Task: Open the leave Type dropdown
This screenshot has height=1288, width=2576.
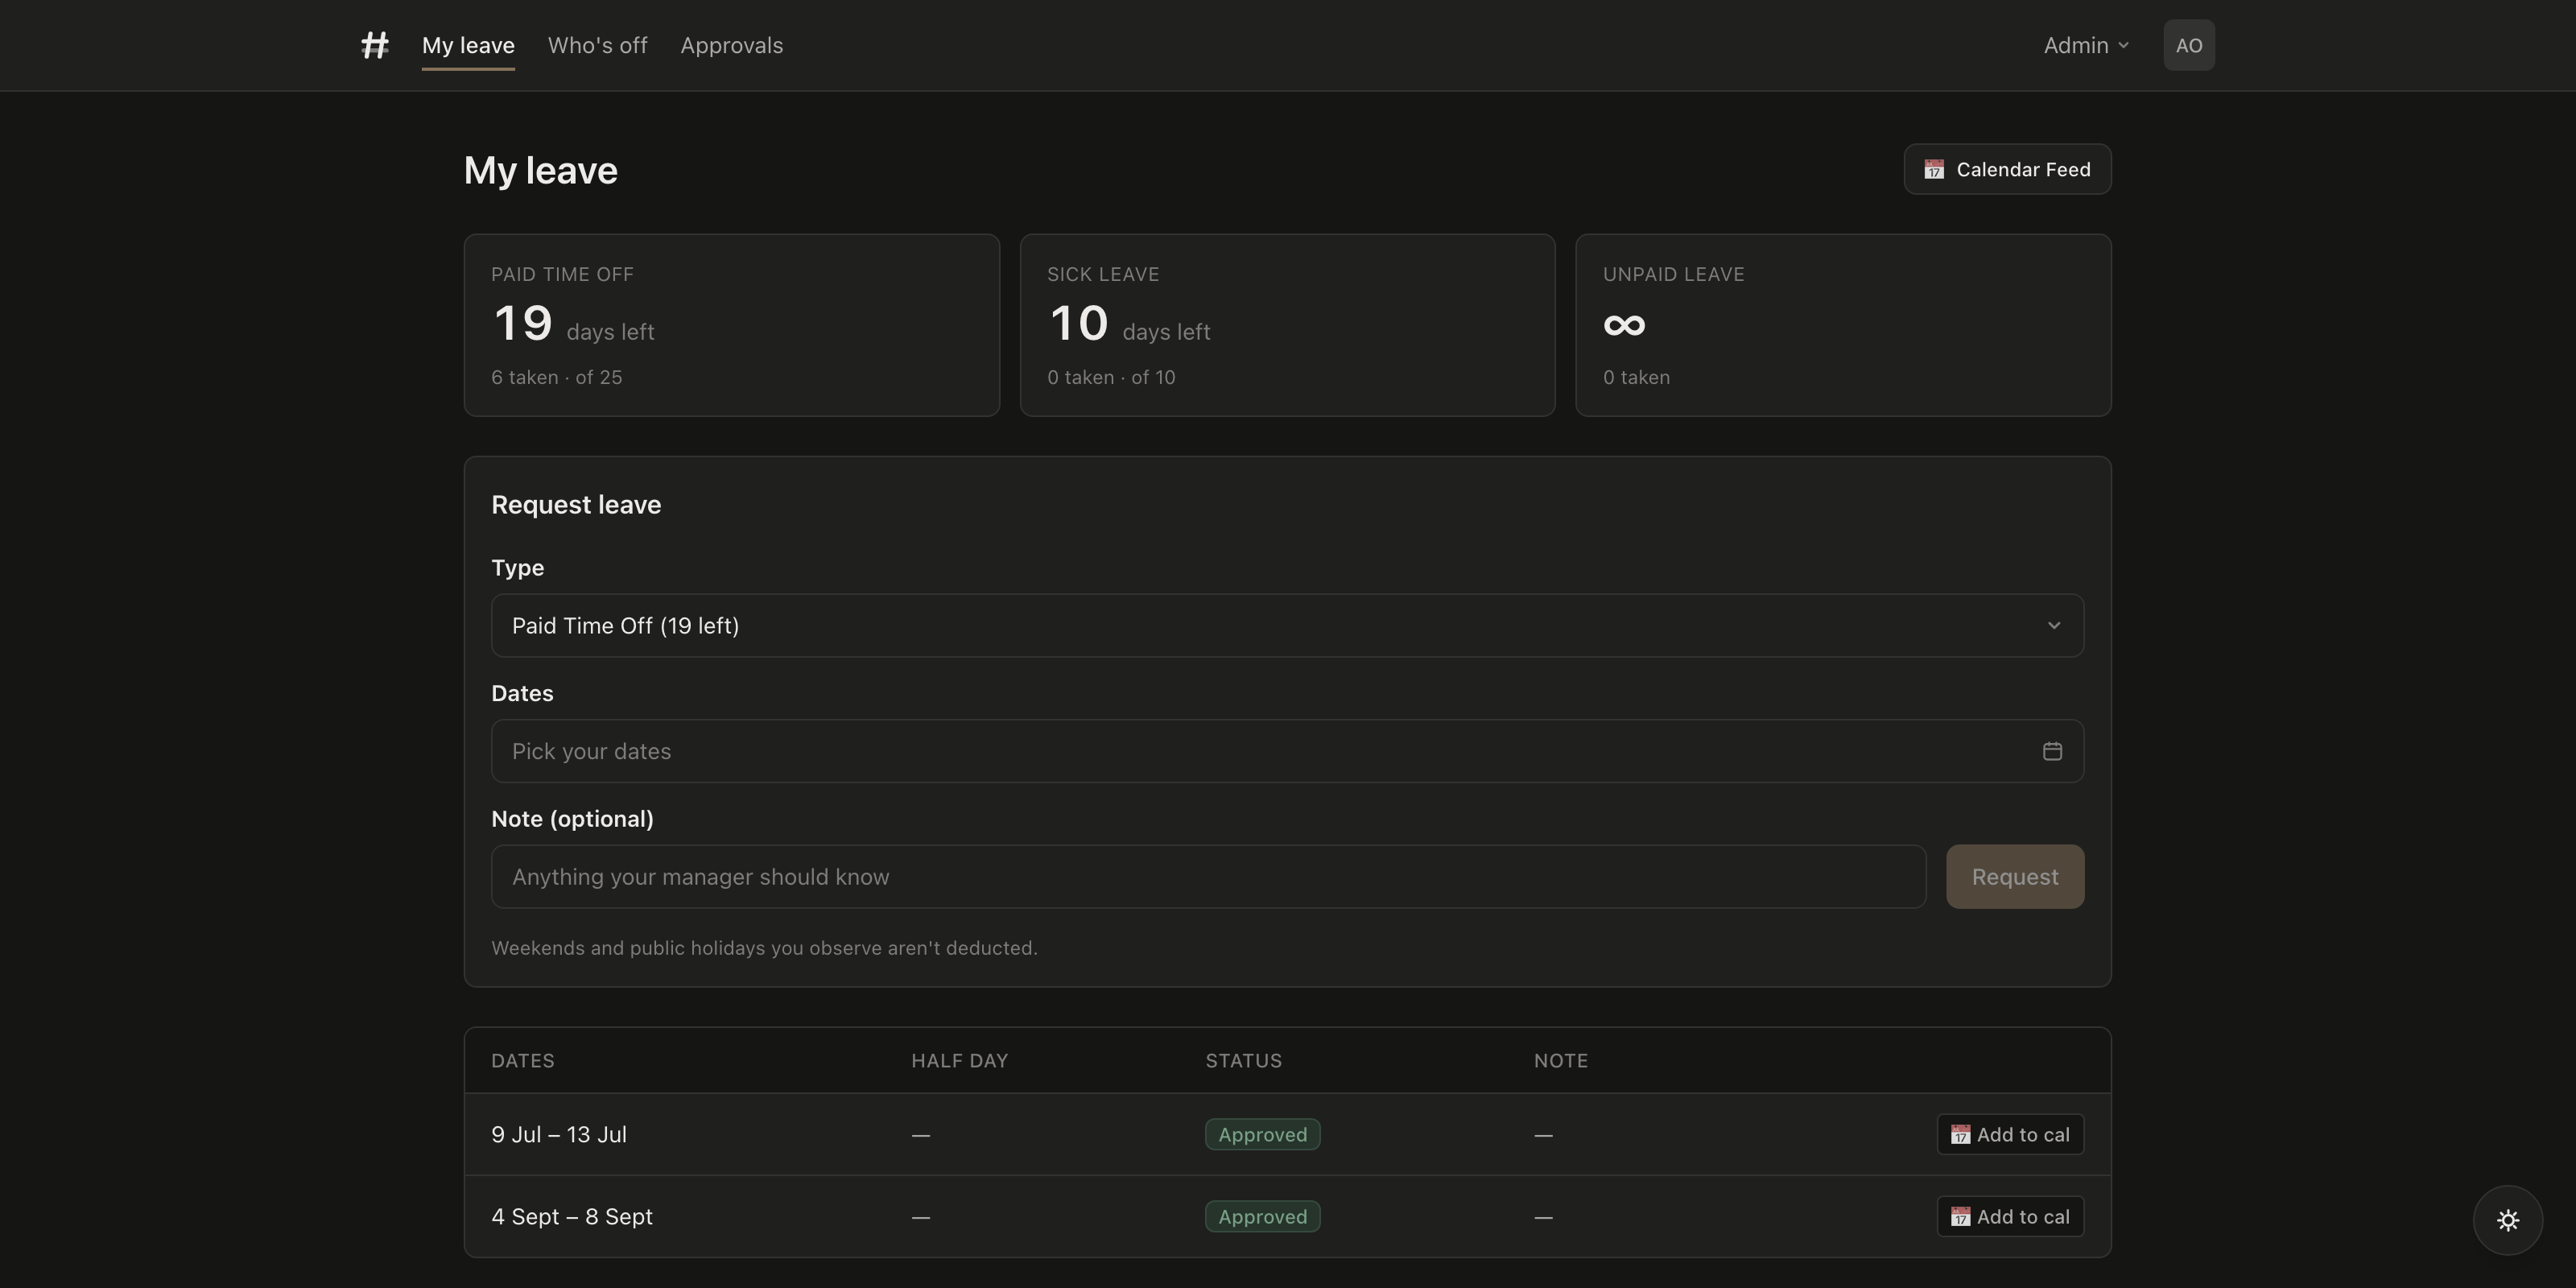Action: tap(1287, 625)
